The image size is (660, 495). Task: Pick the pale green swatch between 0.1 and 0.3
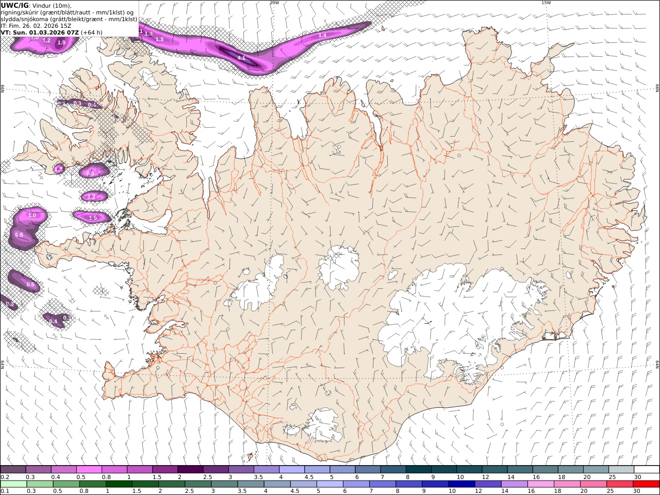point(13,484)
